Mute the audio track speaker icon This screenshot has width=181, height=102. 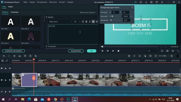click(10, 92)
